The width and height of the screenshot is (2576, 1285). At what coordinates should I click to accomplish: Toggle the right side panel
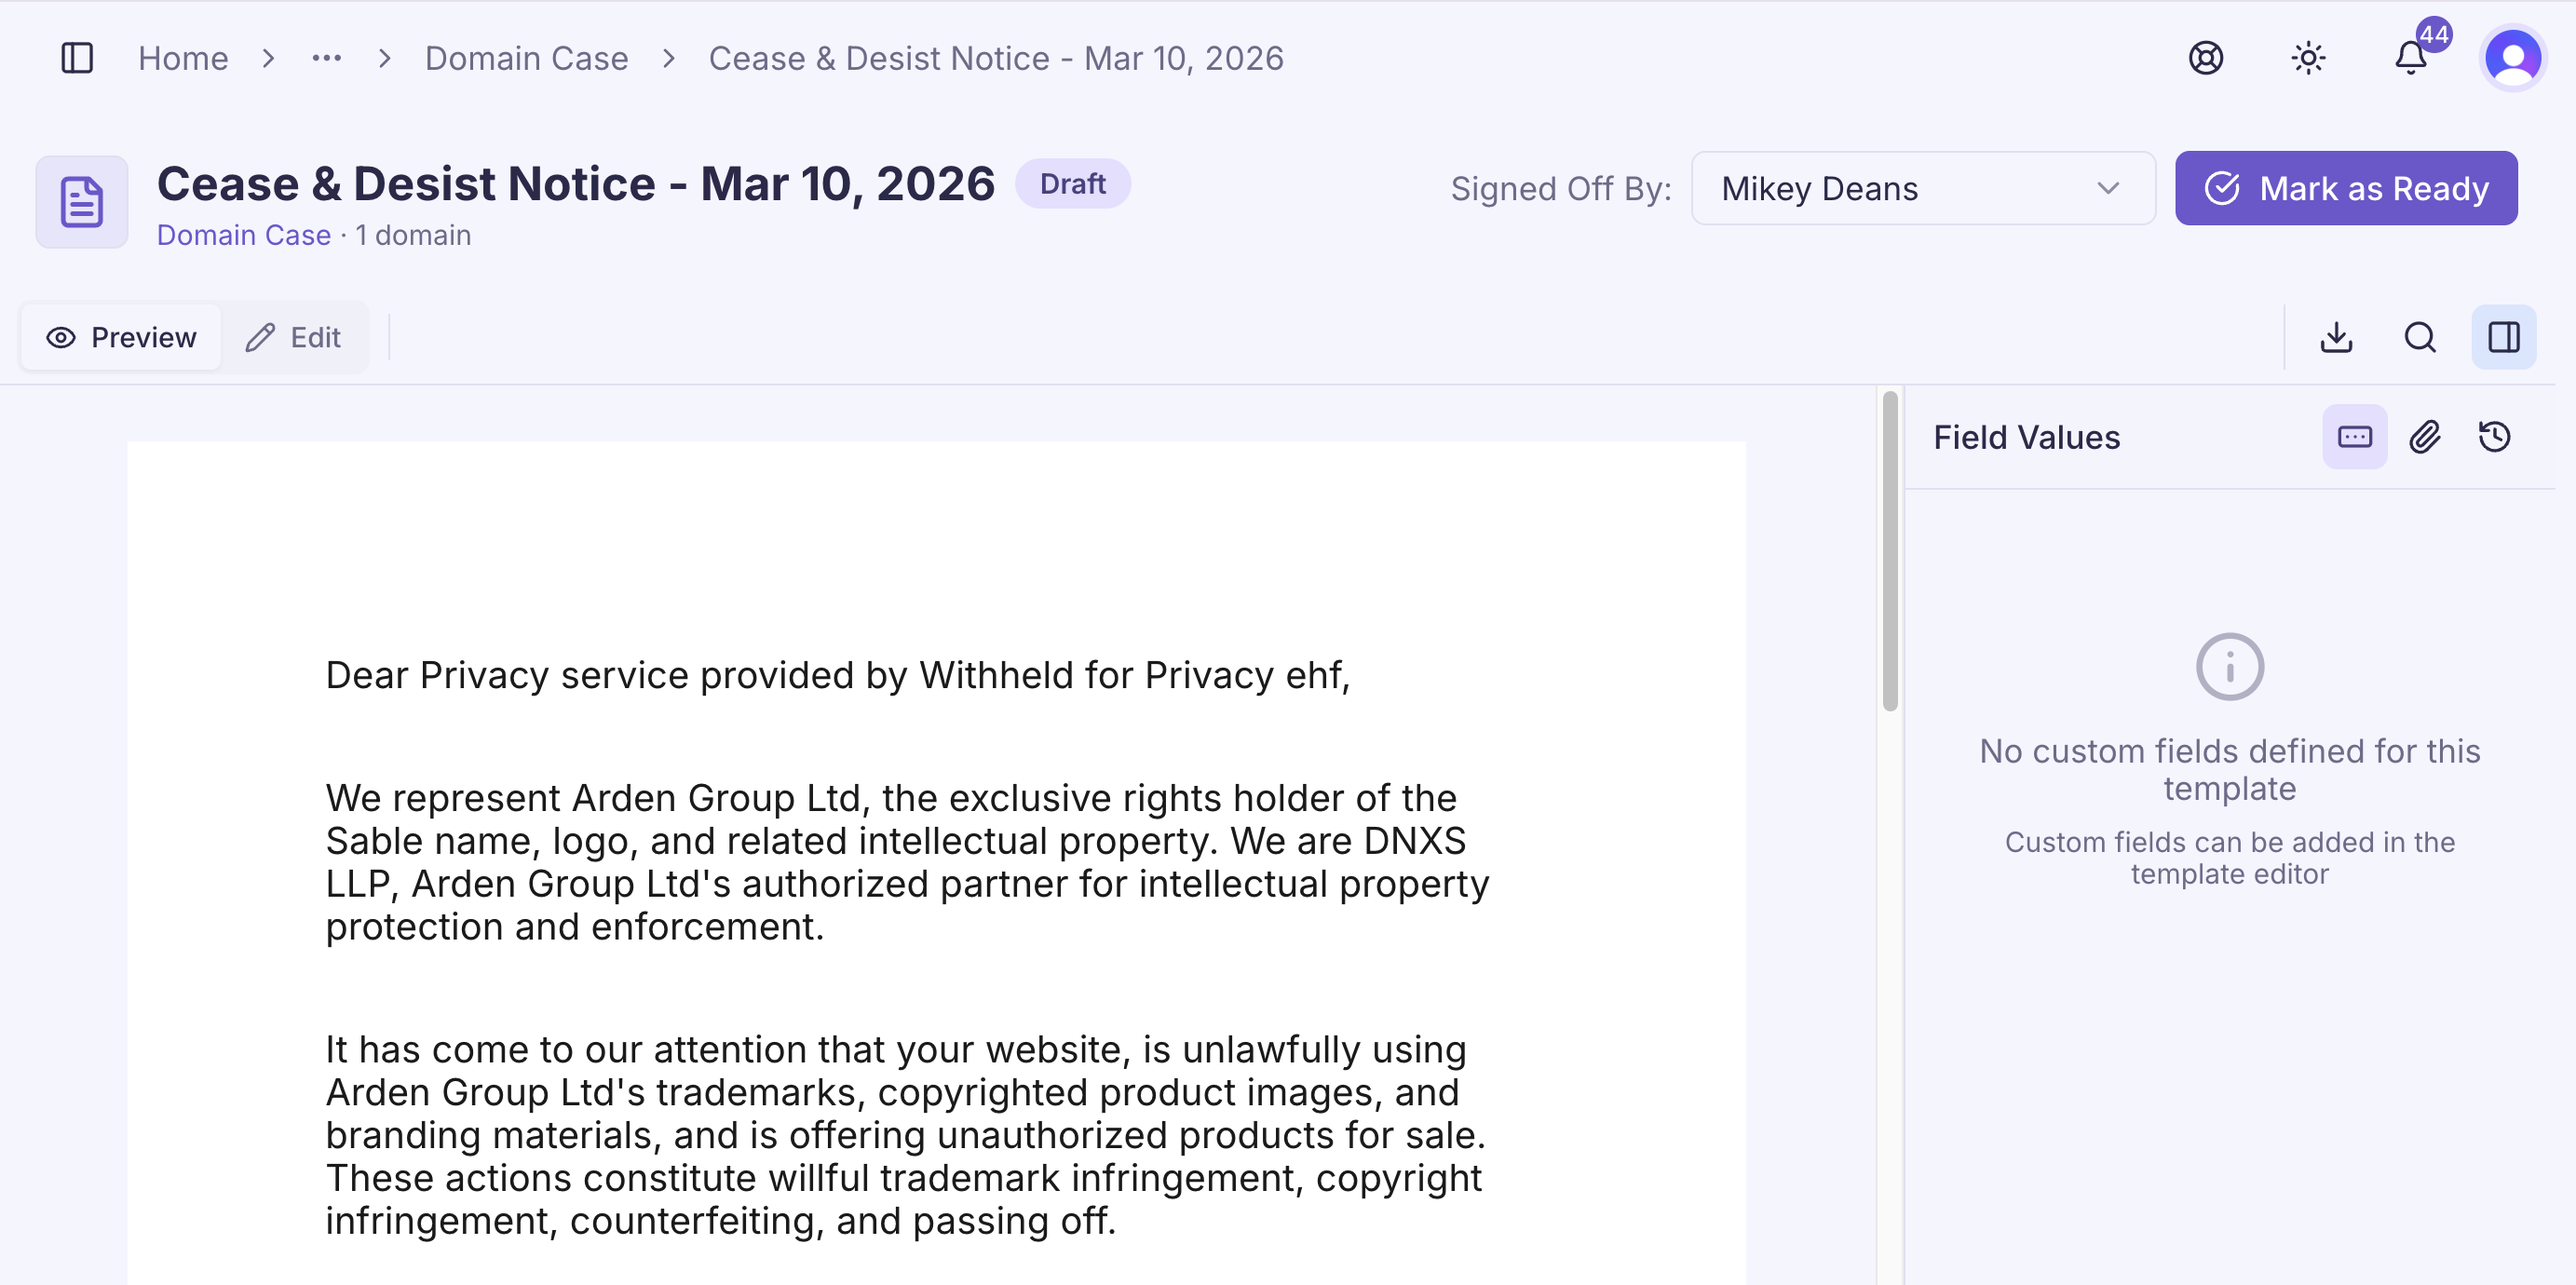pos(2503,337)
